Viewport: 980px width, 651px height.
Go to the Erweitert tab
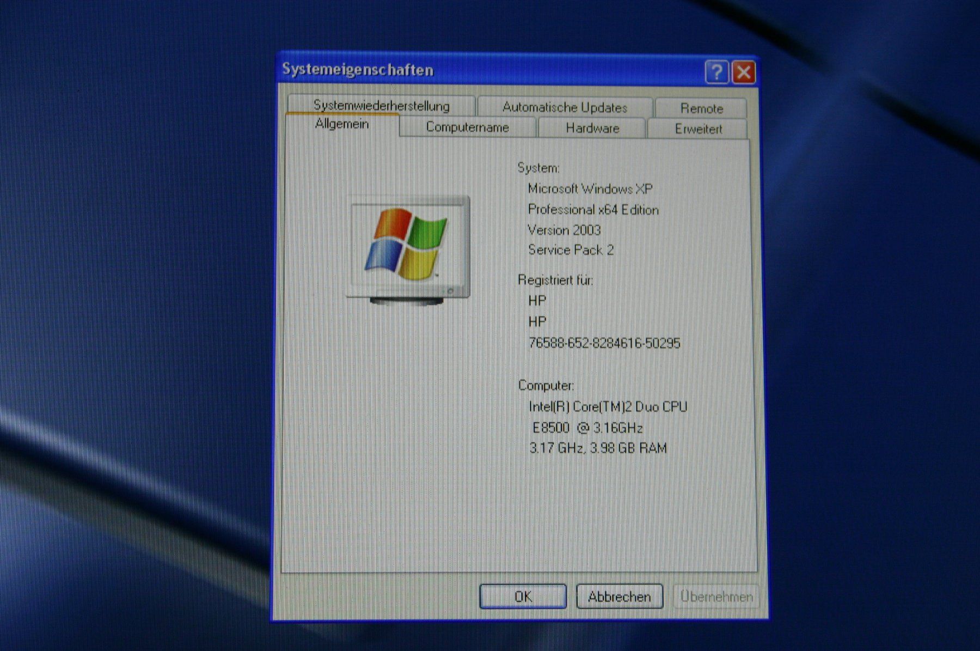pos(698,129)
